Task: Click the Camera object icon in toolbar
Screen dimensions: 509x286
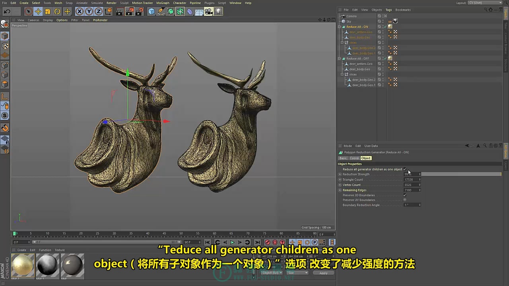Action: pos(209,12)
